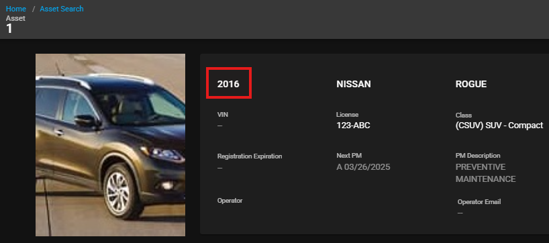
Task: Select the VIN field label
Action: [x=223, y=115]
